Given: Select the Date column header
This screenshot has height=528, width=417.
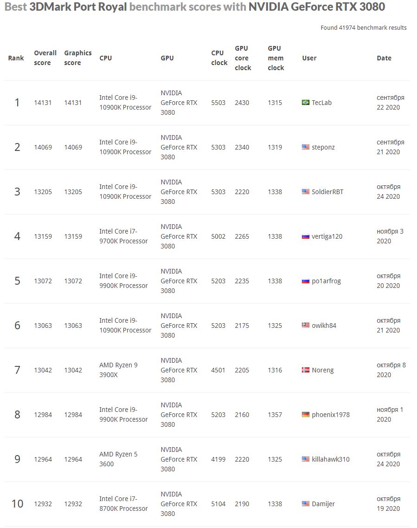Looking at the screenshot, I should click(384, 58).
